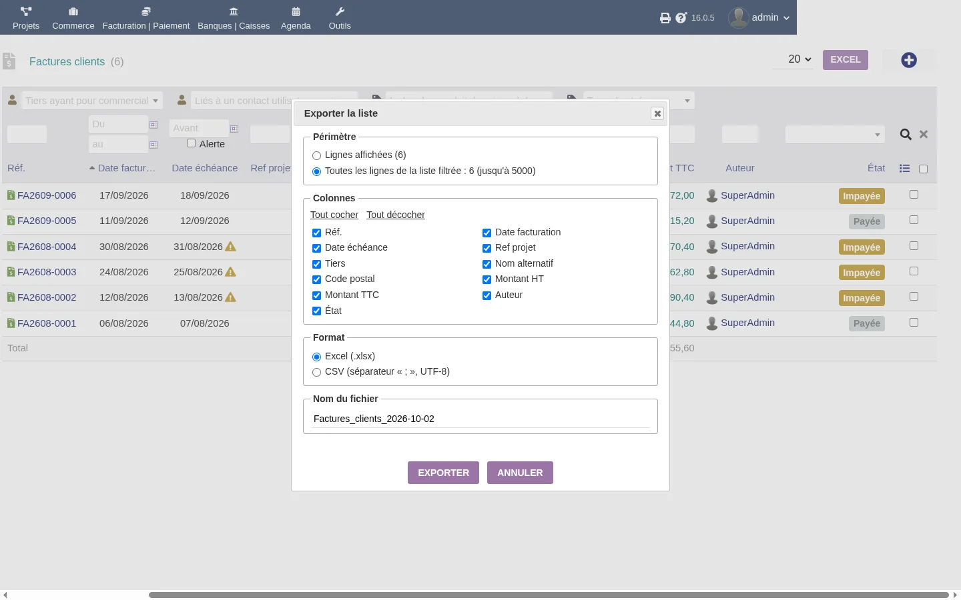Image resolution: width=961 pixels, height=600 pixels.
Task: Click the Tout décocher link
Action: (x=396, y=215)
